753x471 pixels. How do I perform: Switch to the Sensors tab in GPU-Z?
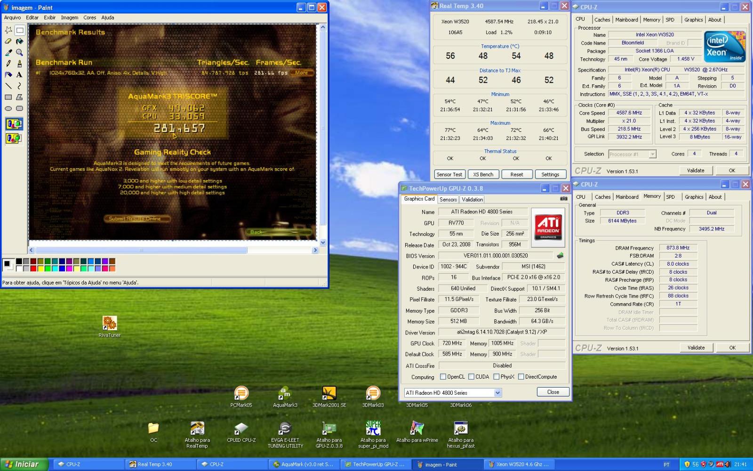click(x=448, y=199)
